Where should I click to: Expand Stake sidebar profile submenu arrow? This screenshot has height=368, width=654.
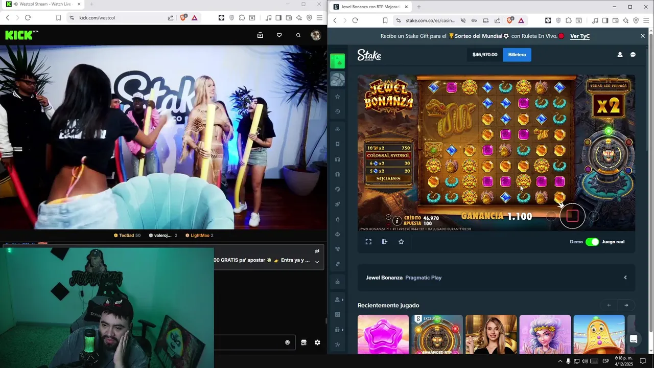click(342, 300)
